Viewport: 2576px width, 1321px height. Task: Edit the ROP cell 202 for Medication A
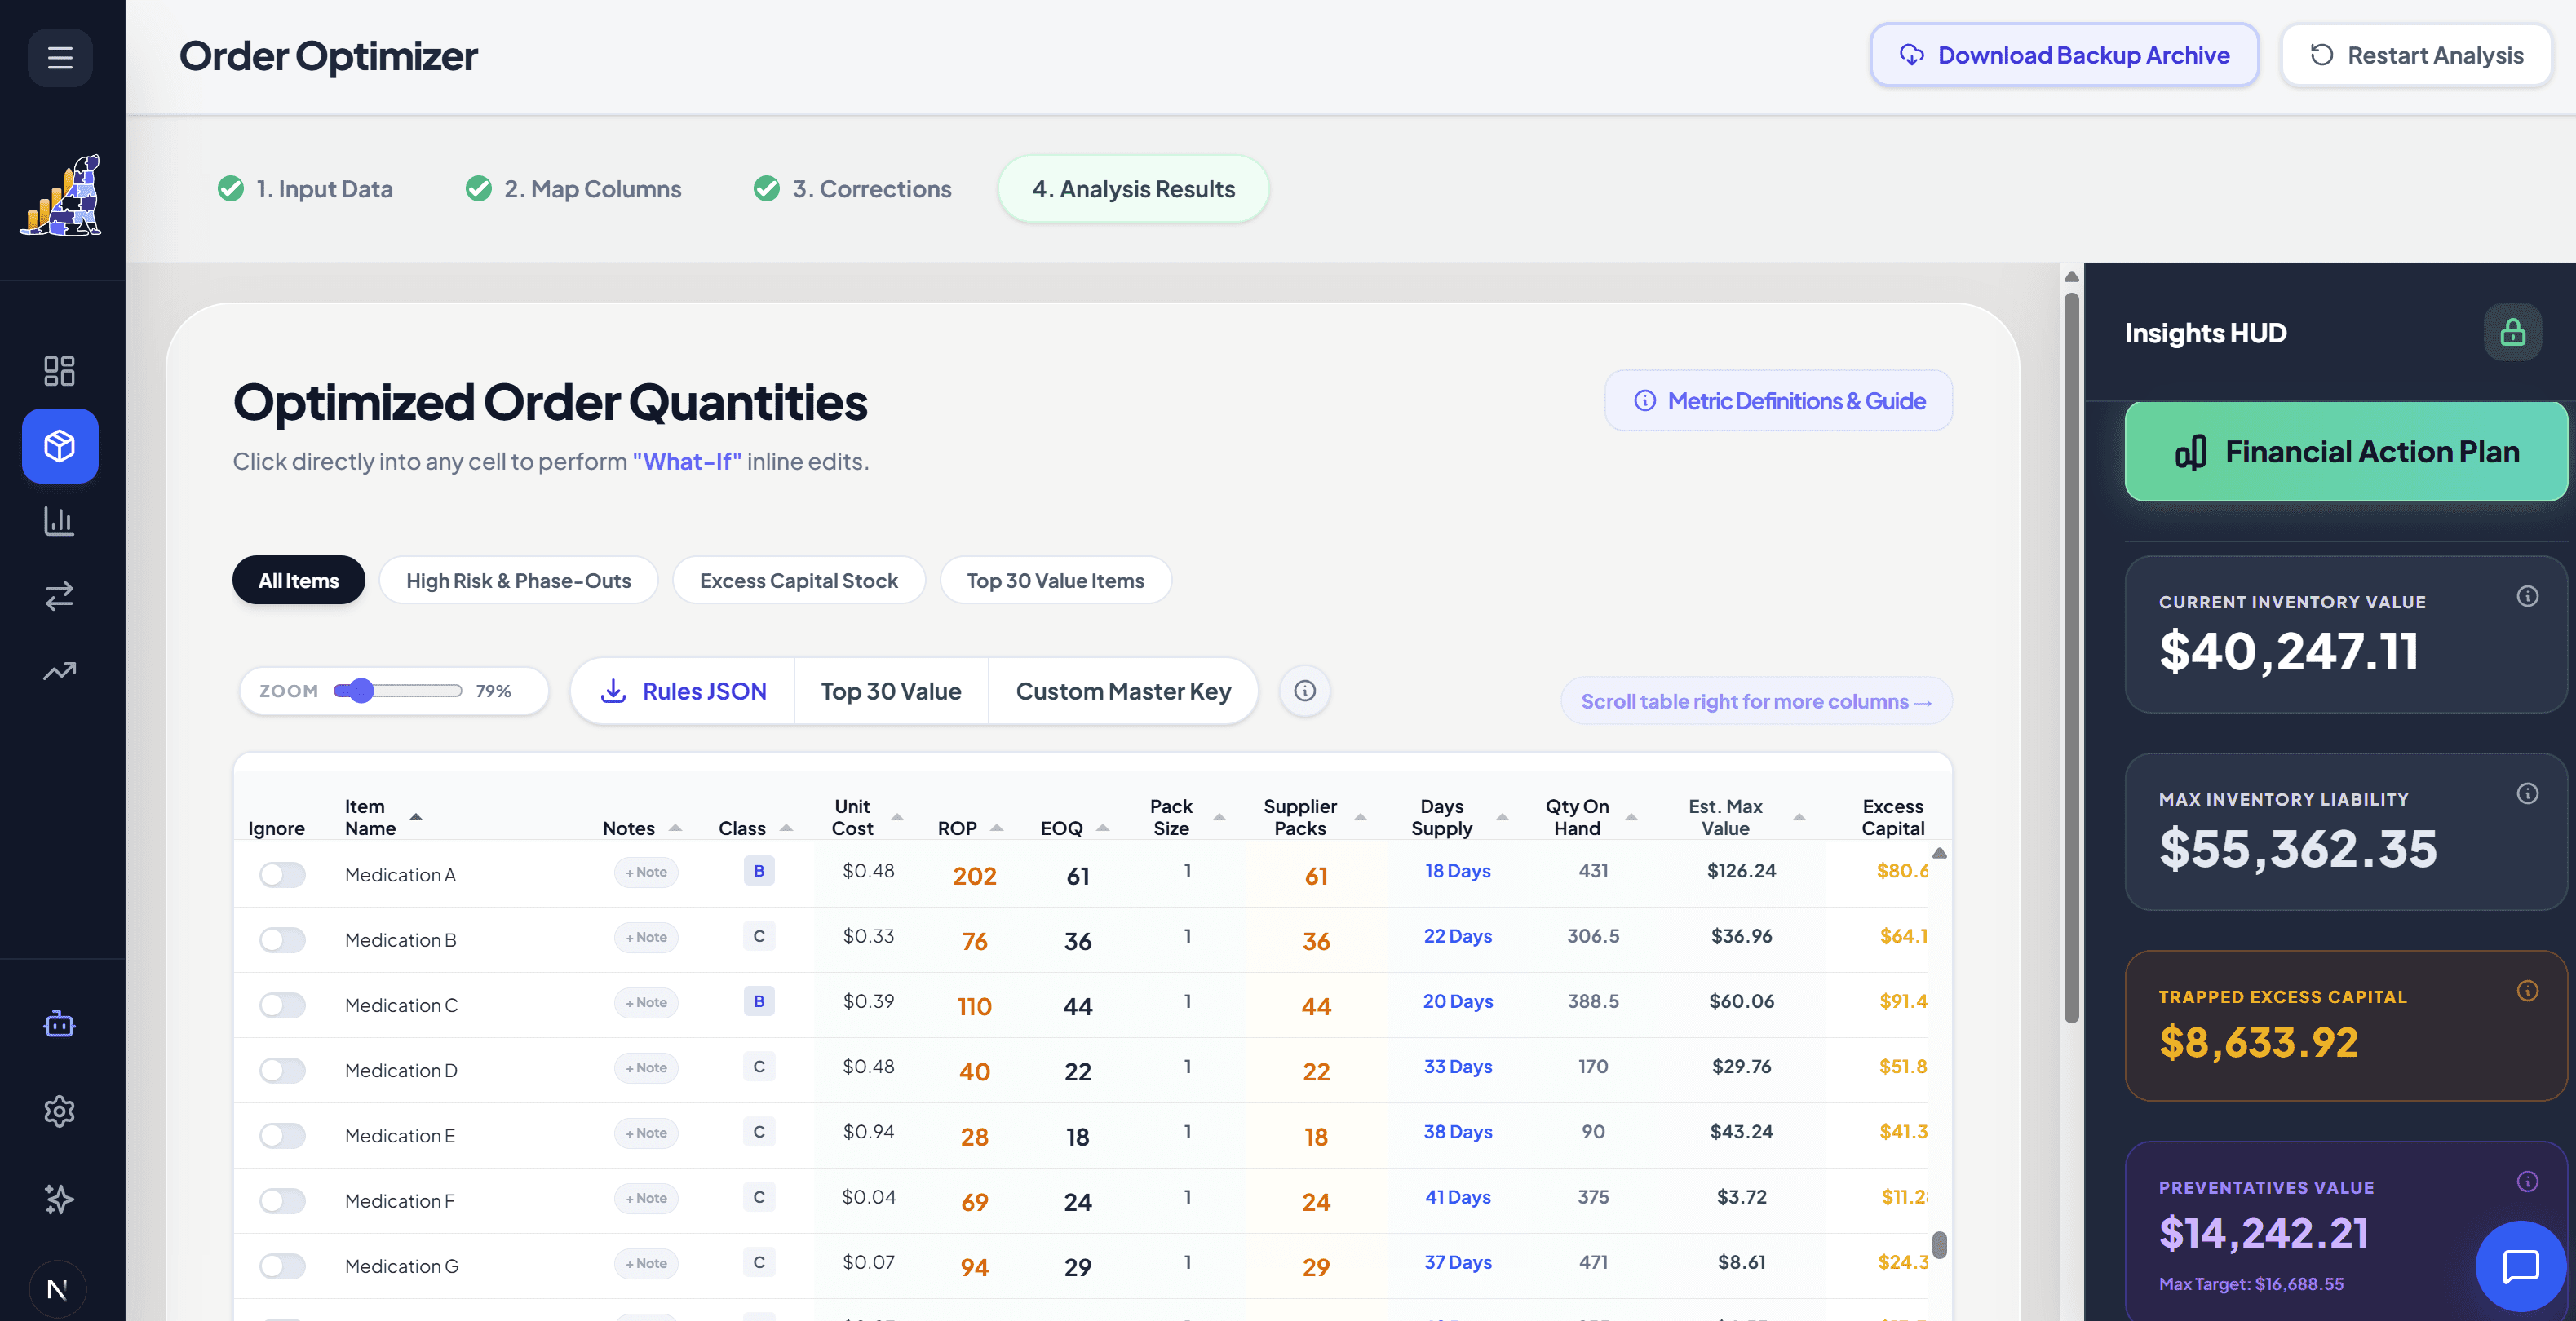pyautogui.click(x=974, y=876)
